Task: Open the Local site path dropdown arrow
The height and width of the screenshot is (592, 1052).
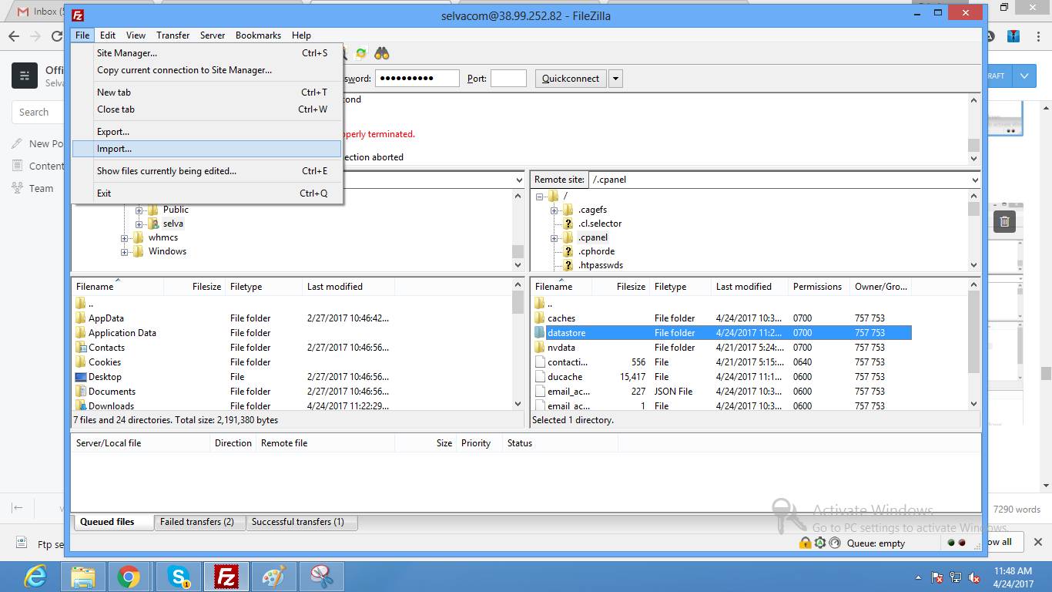Action: (x=518, y=180)
